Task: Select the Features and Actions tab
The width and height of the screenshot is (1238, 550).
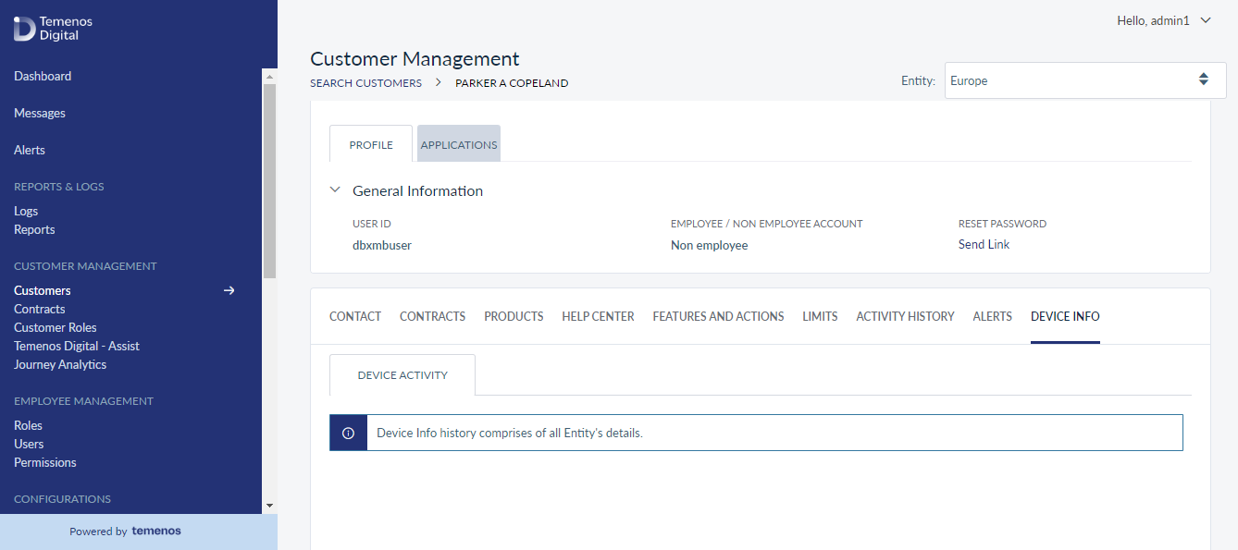Action: 718,316
